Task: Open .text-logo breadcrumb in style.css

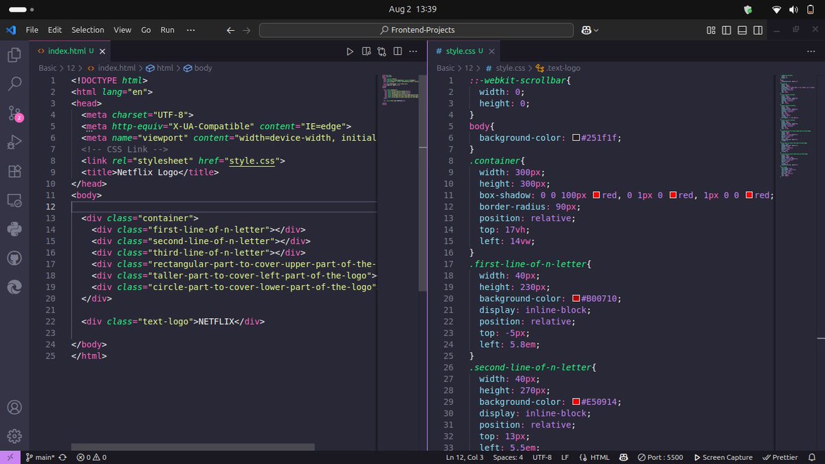Action: pos(558,68)
